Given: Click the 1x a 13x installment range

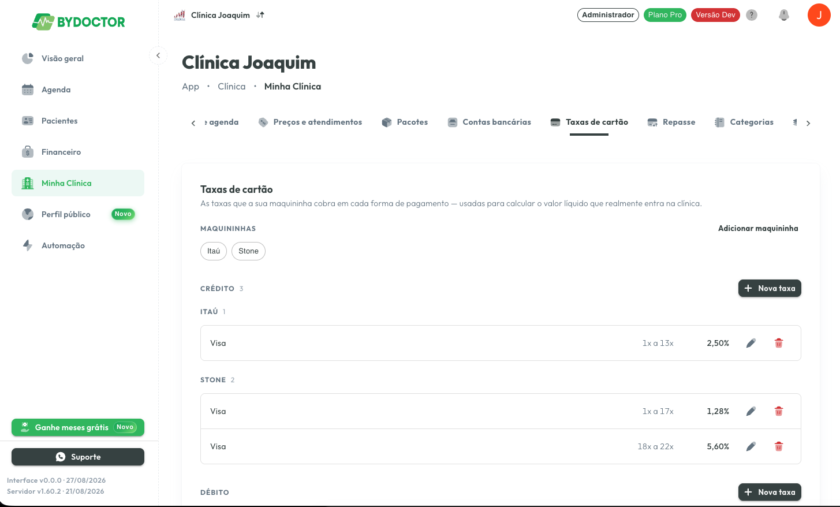Looking at the screenshot, I should tap(658, 343).
